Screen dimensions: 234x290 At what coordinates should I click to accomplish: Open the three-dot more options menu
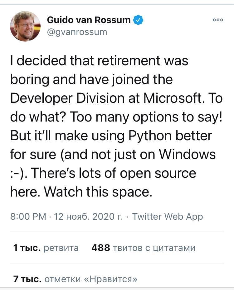[x=217, y=20]
